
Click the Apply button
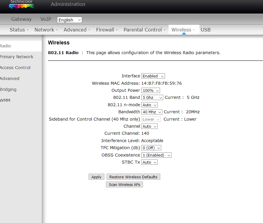tap(96, 177)
